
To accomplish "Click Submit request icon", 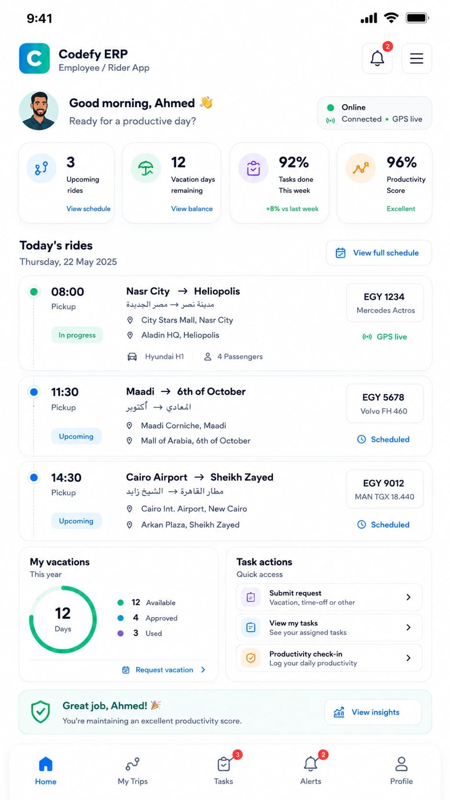I will (251, 597).
